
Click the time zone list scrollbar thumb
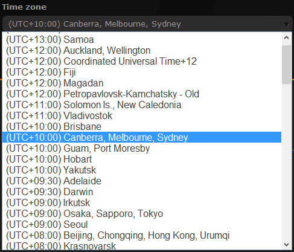[286, 65]
